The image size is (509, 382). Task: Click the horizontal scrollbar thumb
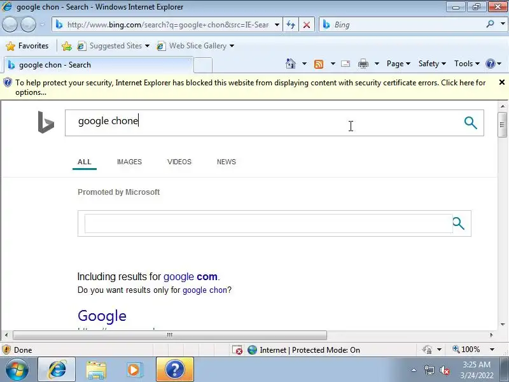(170, 335)
